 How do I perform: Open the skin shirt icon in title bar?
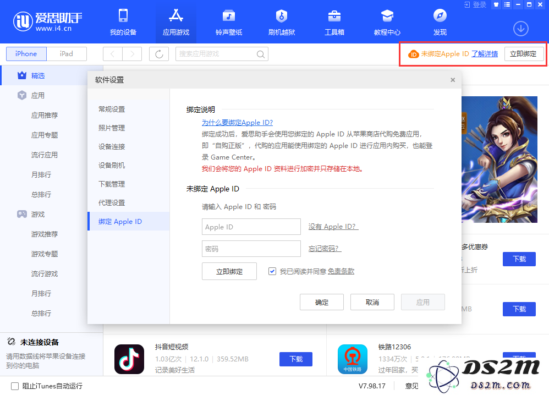tap(496, 4)
